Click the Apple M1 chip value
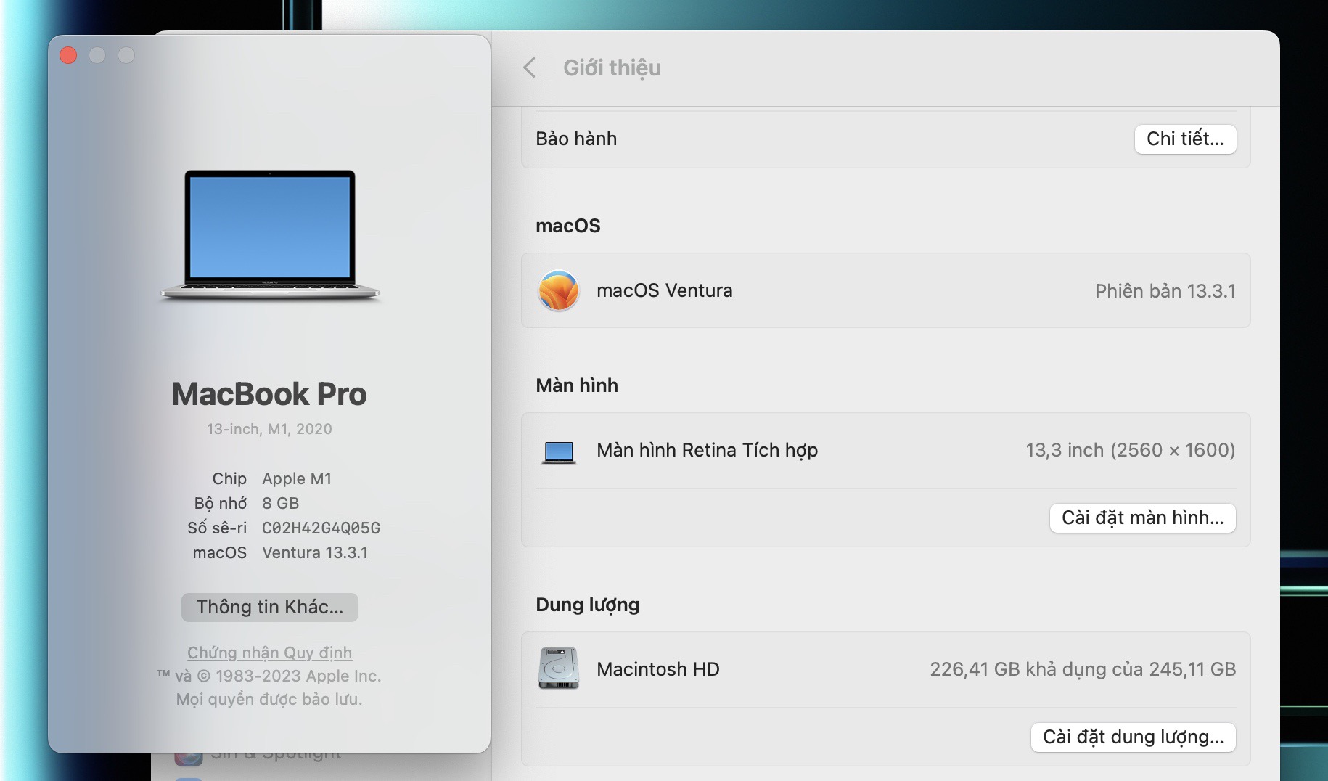 click(x=297, y=478)
